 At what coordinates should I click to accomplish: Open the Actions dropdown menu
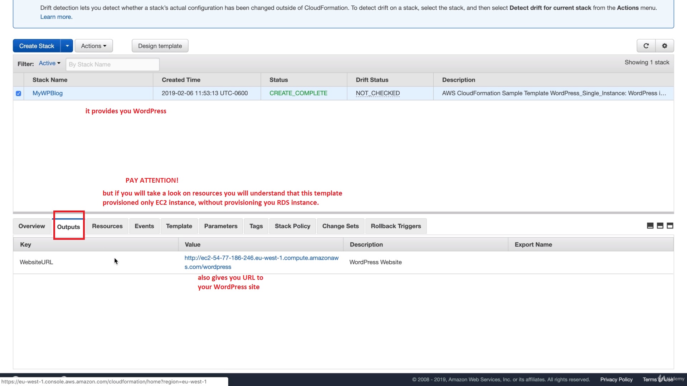pyautogui.click(x=93, y=46)
